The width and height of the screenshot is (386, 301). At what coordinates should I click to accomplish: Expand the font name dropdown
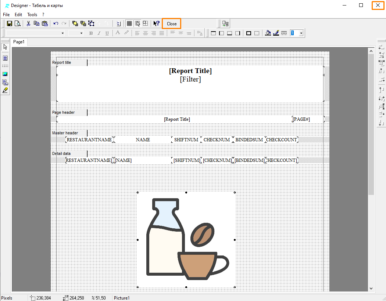pos(62,33)
